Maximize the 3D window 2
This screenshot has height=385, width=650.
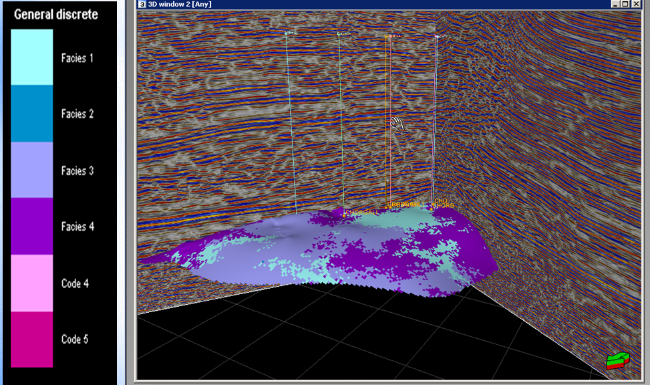click(x=625, y=4)
